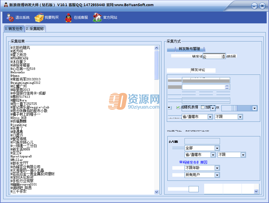Select @jeanking in results list
The height and width of the screenshot is (203, 269).
point(18,125)
